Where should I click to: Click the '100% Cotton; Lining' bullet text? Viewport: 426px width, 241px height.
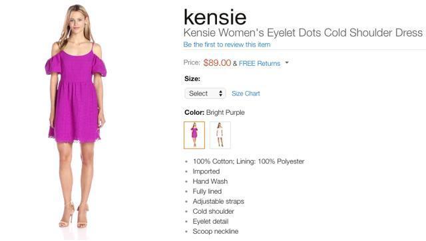coord(248,161)
